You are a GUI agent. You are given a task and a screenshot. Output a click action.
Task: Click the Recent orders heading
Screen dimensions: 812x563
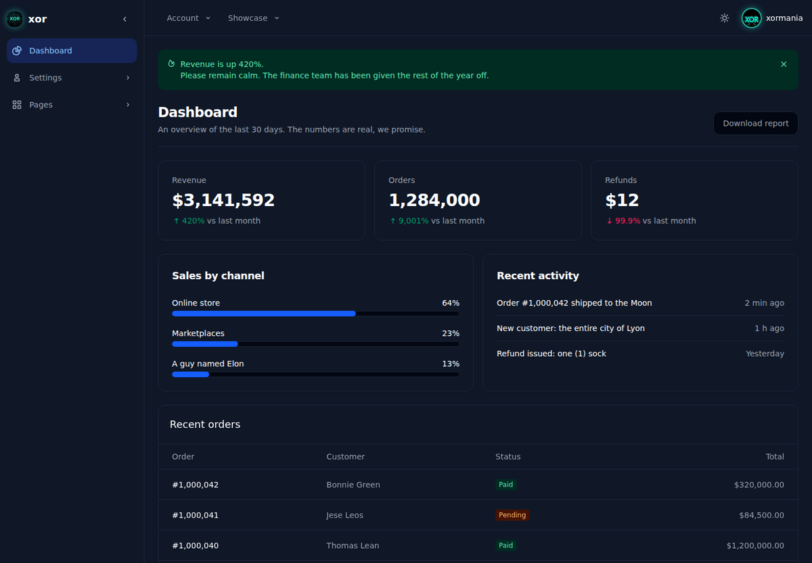205,424
